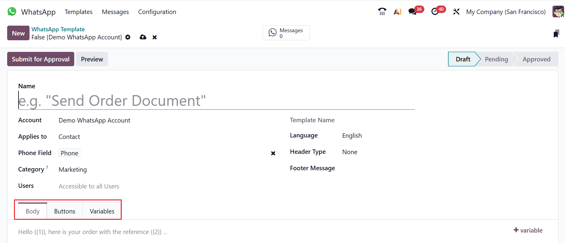
Task: Open Category help question mark tooltip
Action: point(47,167)
